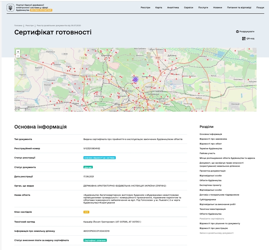This screenshot has width=269, height=250.
Task: Select land parcel number 4610137500:07:004:0019
Action: tap(97, 231)
